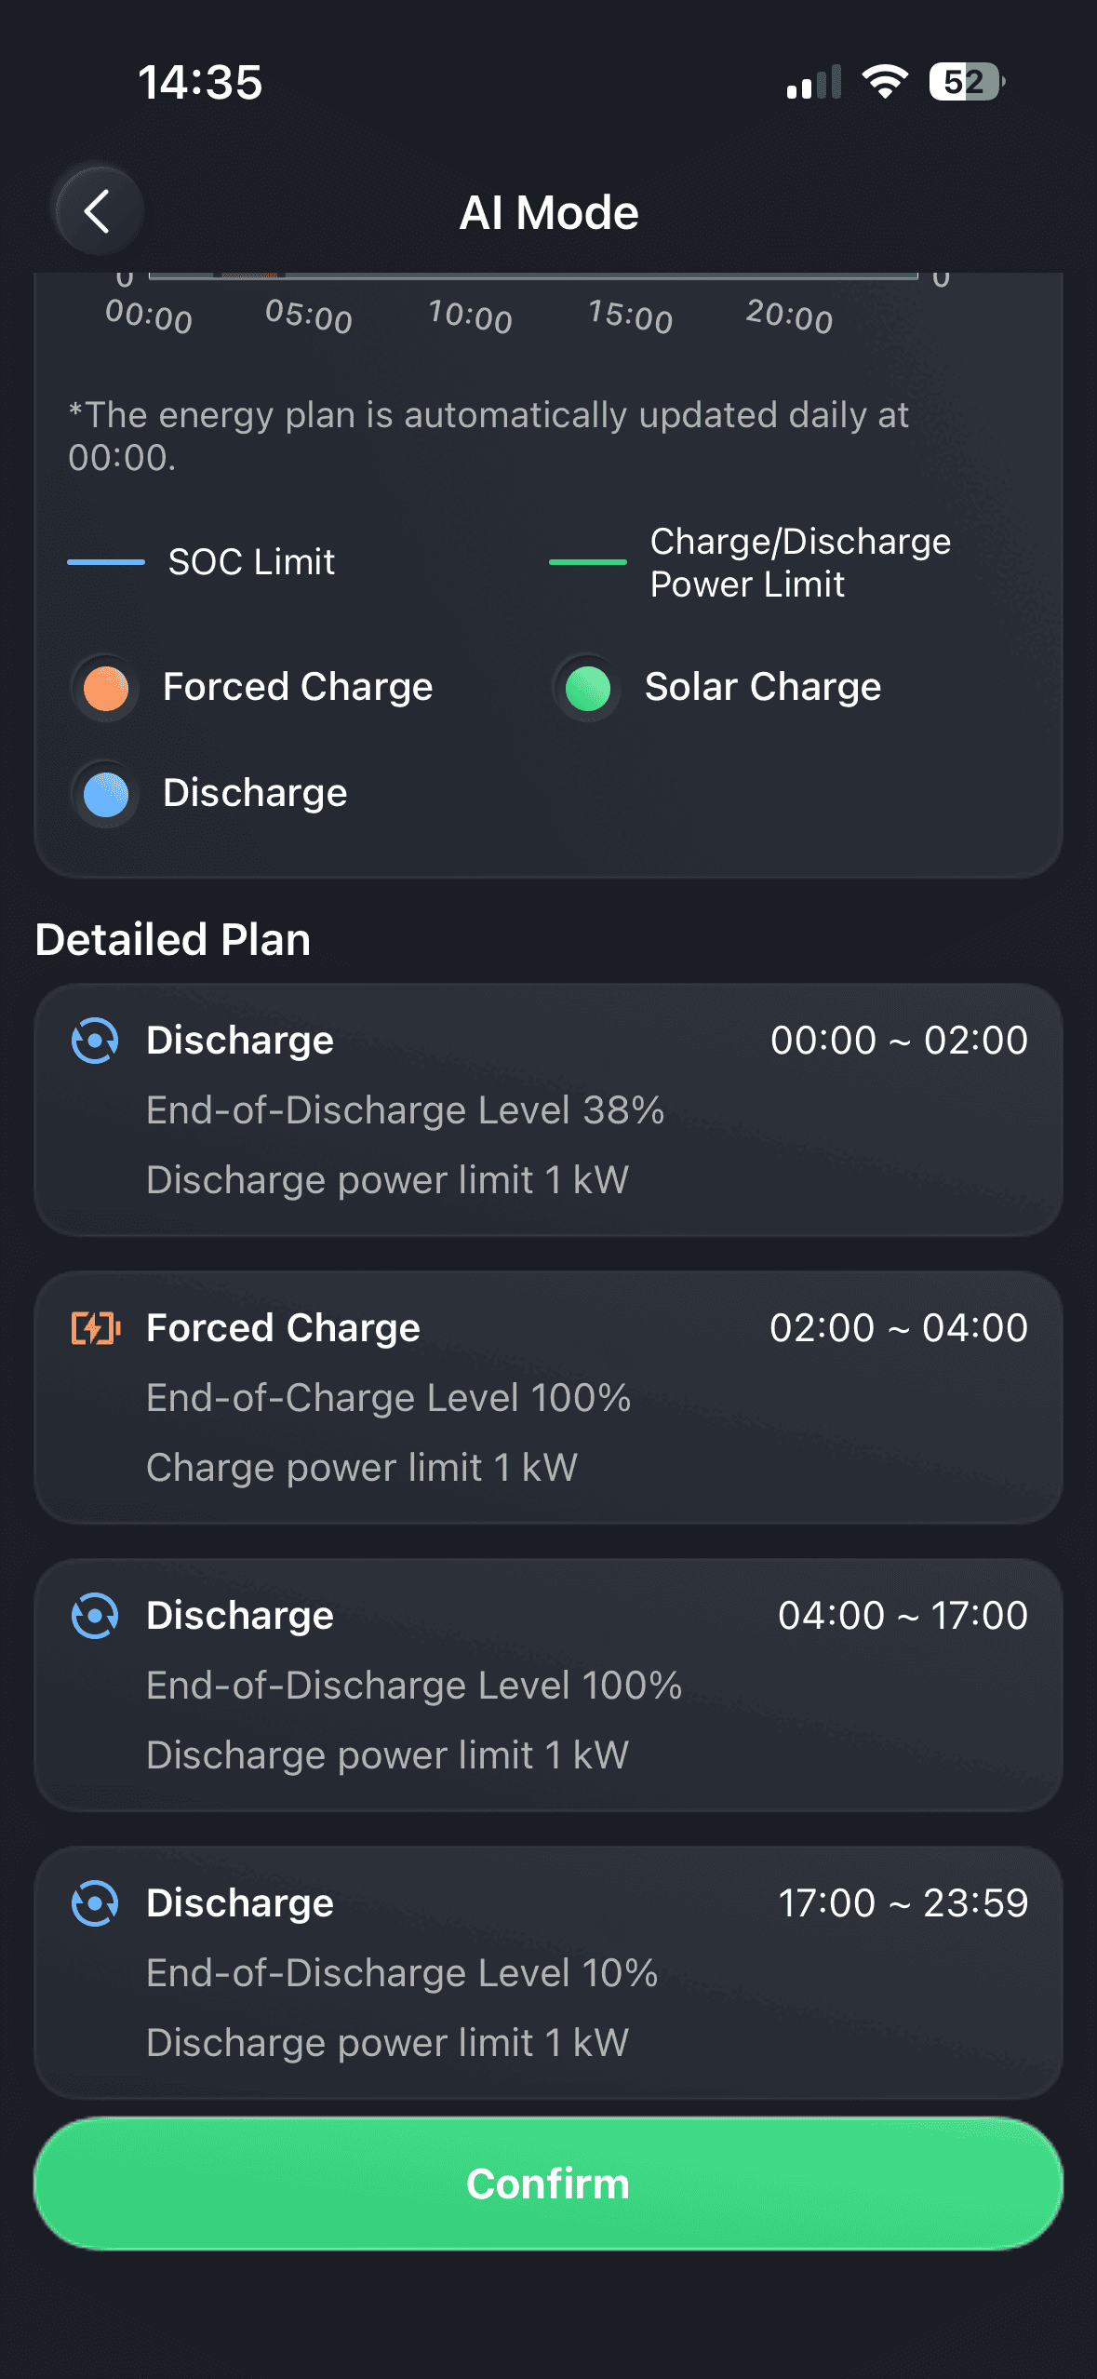This screenshot has height=2379, width=1097.
Task: Open the 02:00 ~ 04:00 Forced Charge card
Action: click(548, 1398)
